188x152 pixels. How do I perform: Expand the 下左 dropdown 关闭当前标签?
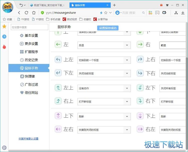click(104, 73)
